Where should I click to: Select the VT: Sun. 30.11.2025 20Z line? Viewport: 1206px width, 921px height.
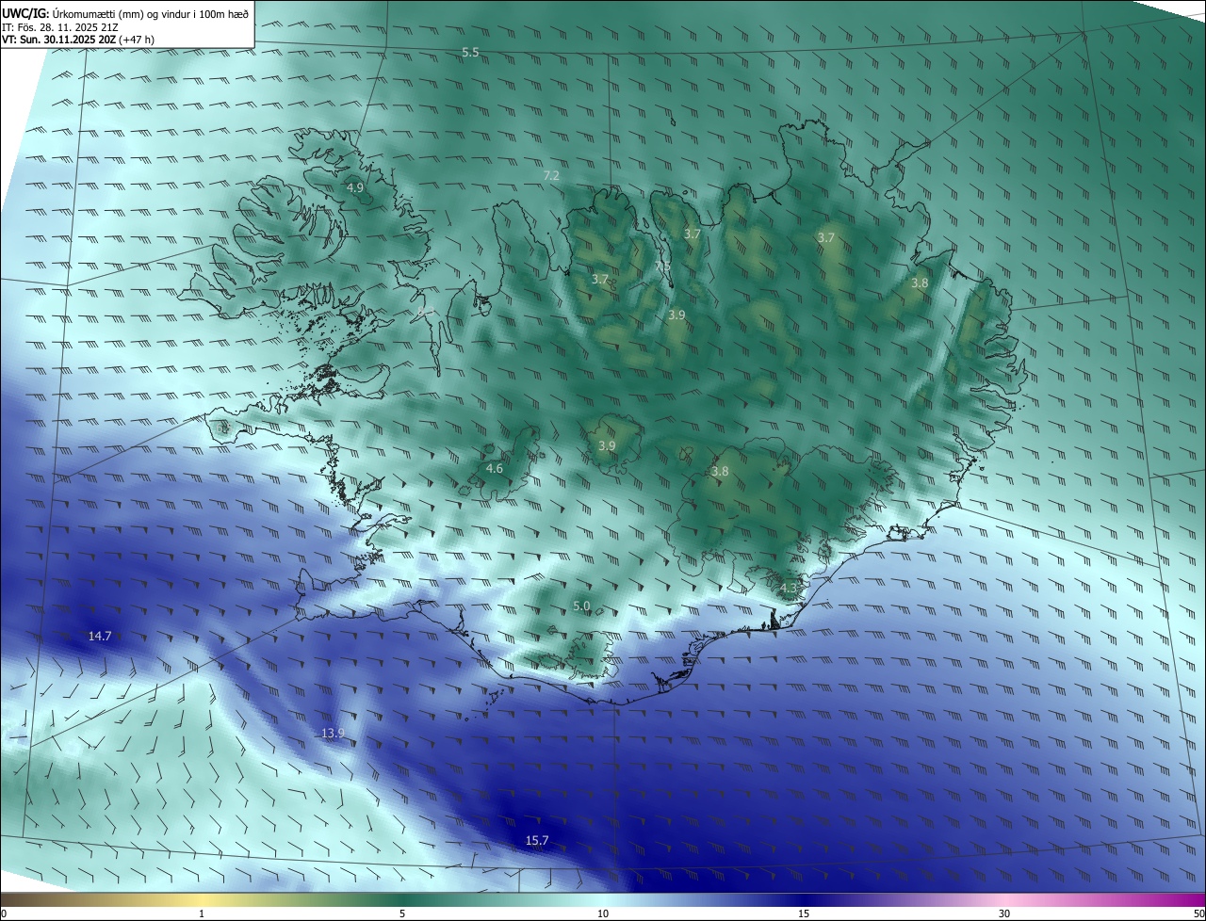(78, 40)
